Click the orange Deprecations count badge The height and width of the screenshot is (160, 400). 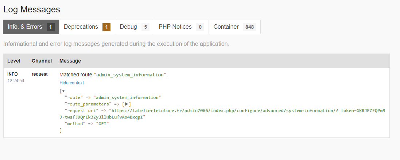click(106, 27)
